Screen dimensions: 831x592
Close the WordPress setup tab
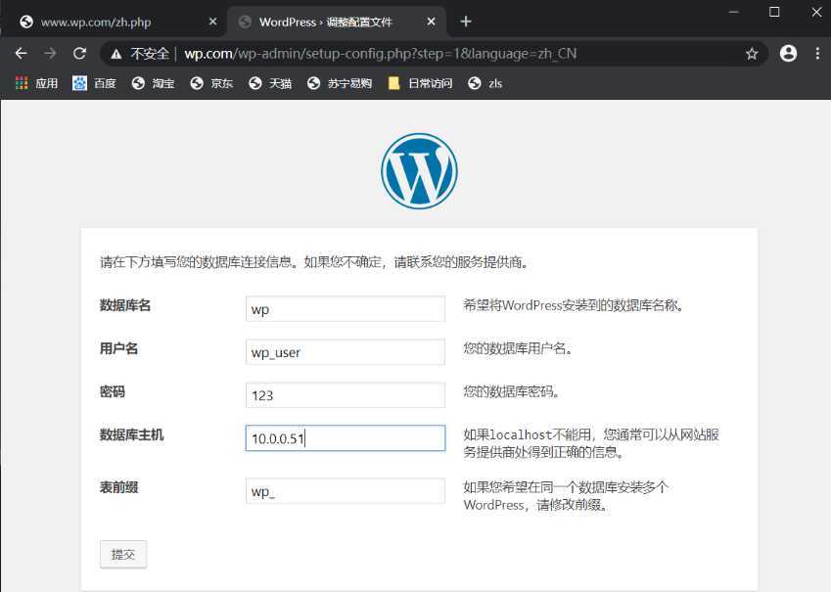(431, 22)
